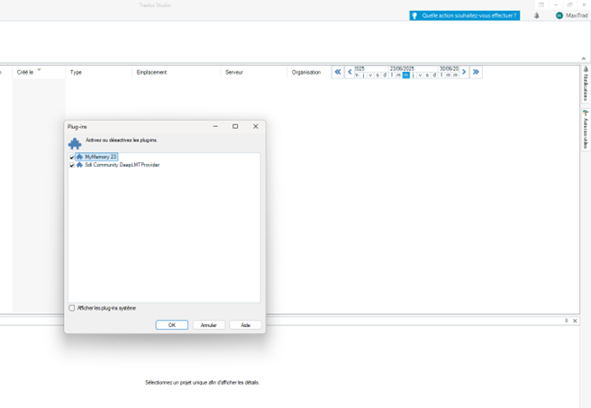Go to next period with single-right arrow
The image size is (591, 408).
pyautogui.click(x=464, y=72)
